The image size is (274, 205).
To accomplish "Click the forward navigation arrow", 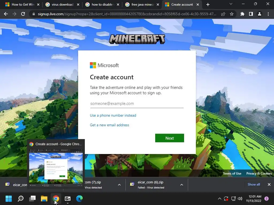I will 14,14.
